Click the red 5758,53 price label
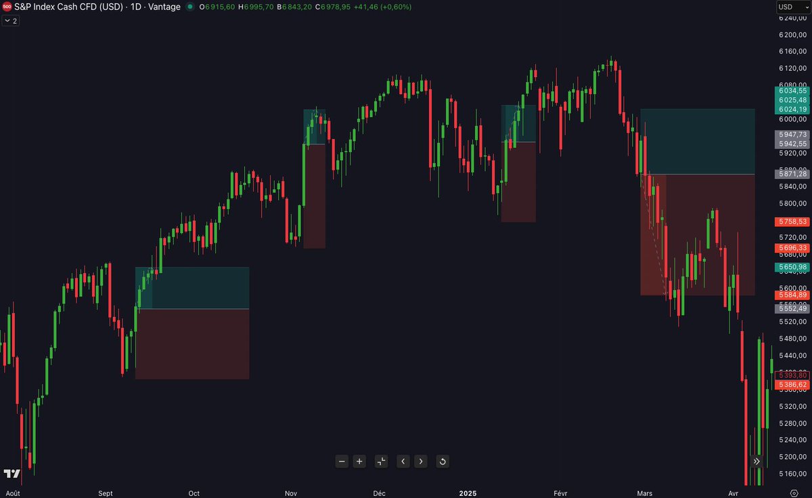The image size is (812, 498). pos(792,222)
